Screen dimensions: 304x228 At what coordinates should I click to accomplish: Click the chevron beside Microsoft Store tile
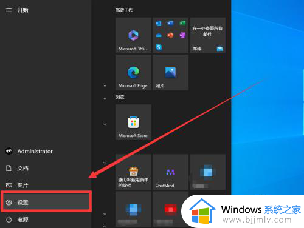(105, 124)
